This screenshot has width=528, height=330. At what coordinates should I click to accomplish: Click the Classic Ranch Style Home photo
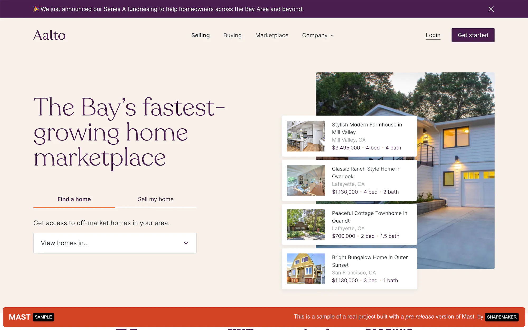(306, 180)
